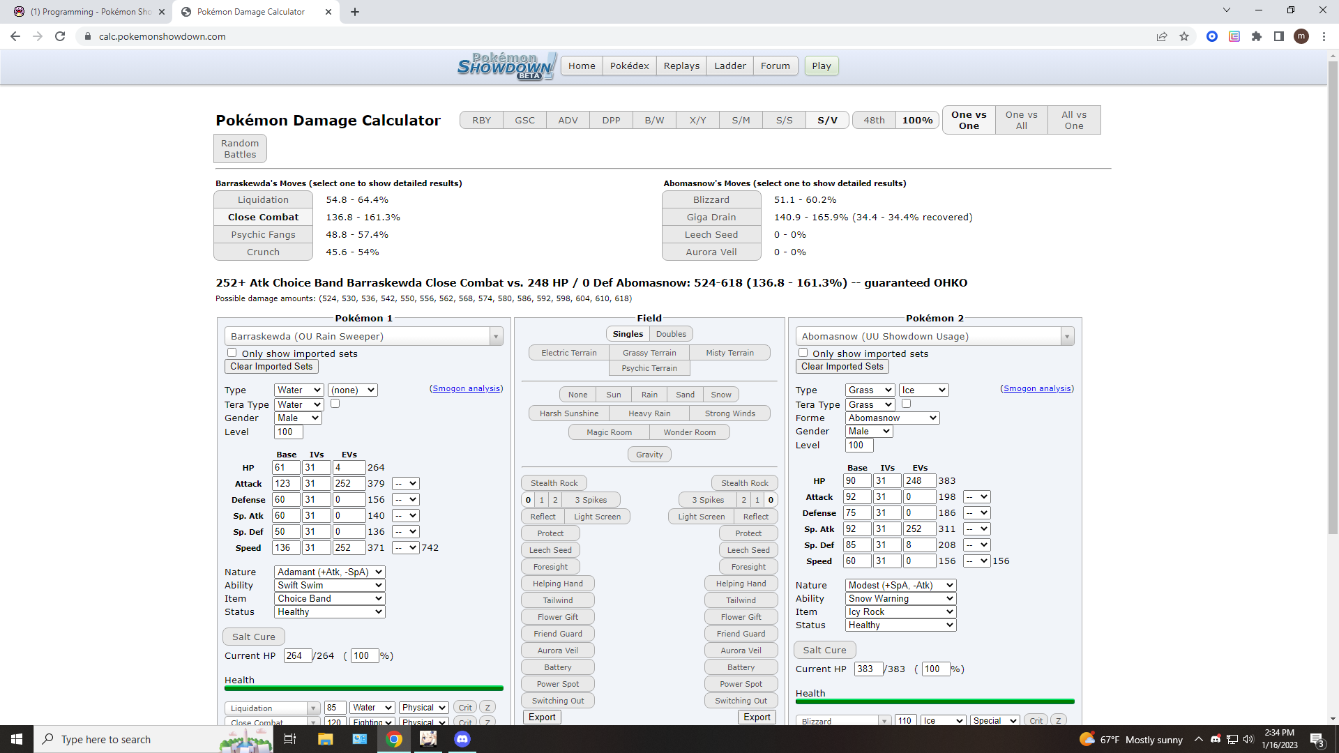Screen dimensions: 1339x753
Task: Open the Pokédex menu item
Action: tap(629, 66)
